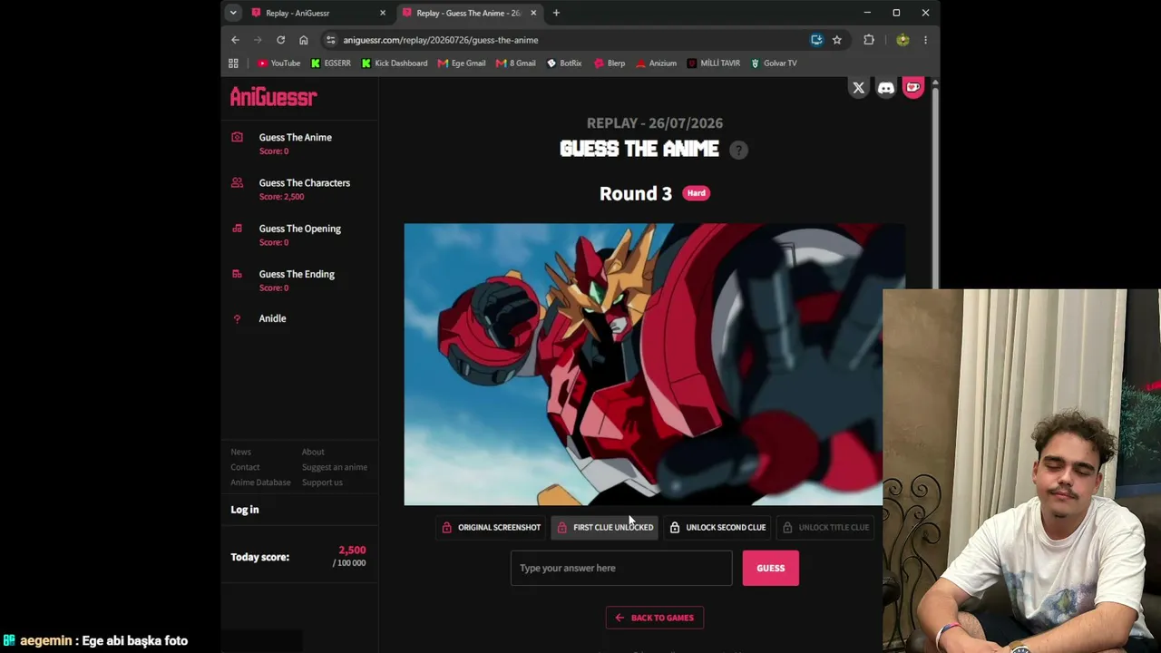Unlock the second clue
The image size is (1161, 653).
click(x=717, y=527)
